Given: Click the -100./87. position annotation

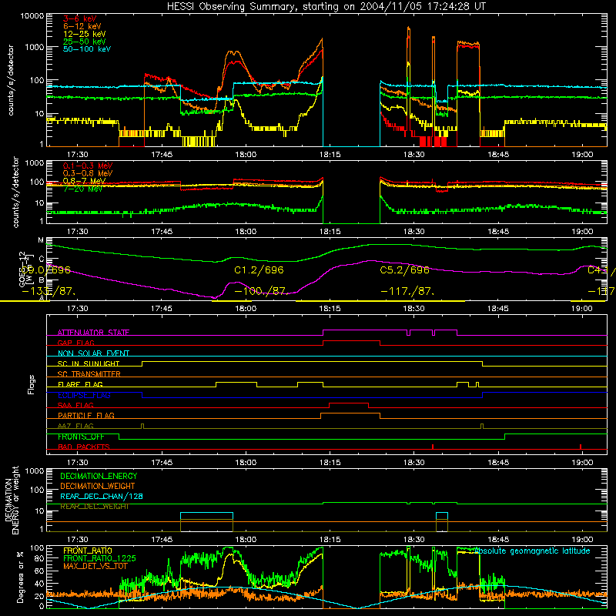Looking at the screenshot, I should (261, 292).
